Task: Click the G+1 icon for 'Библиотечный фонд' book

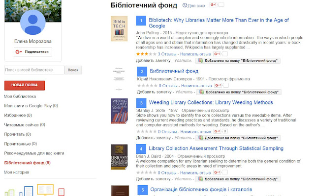Action: pyautogui.click(x=218, y=85)
